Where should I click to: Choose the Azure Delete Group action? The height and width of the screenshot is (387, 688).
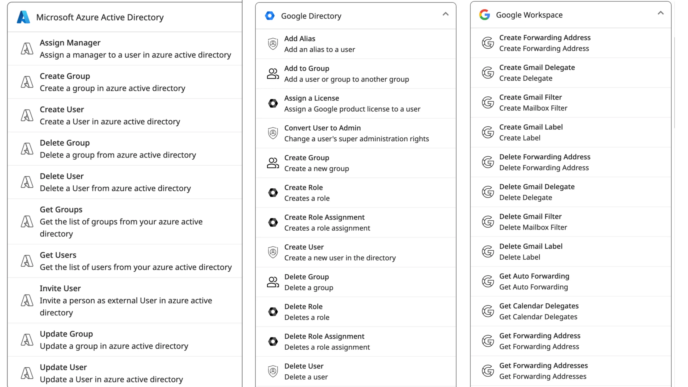point(125,149)
